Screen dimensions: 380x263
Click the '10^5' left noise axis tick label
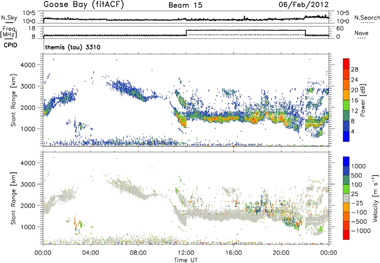[x=29, y=13]
